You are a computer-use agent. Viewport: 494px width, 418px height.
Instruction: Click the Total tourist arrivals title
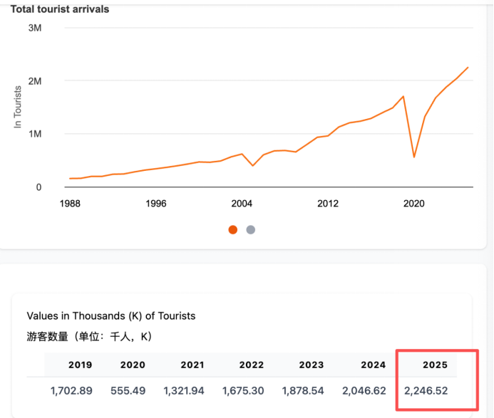(60, 9)
